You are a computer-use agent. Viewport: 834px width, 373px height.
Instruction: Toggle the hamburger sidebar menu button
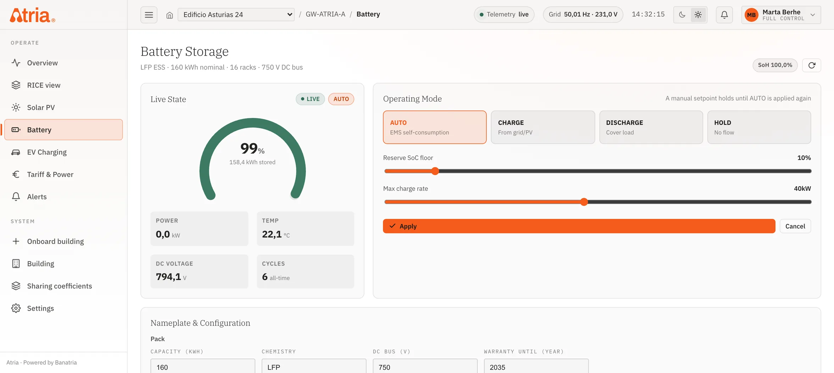click(x=149, y=15)
